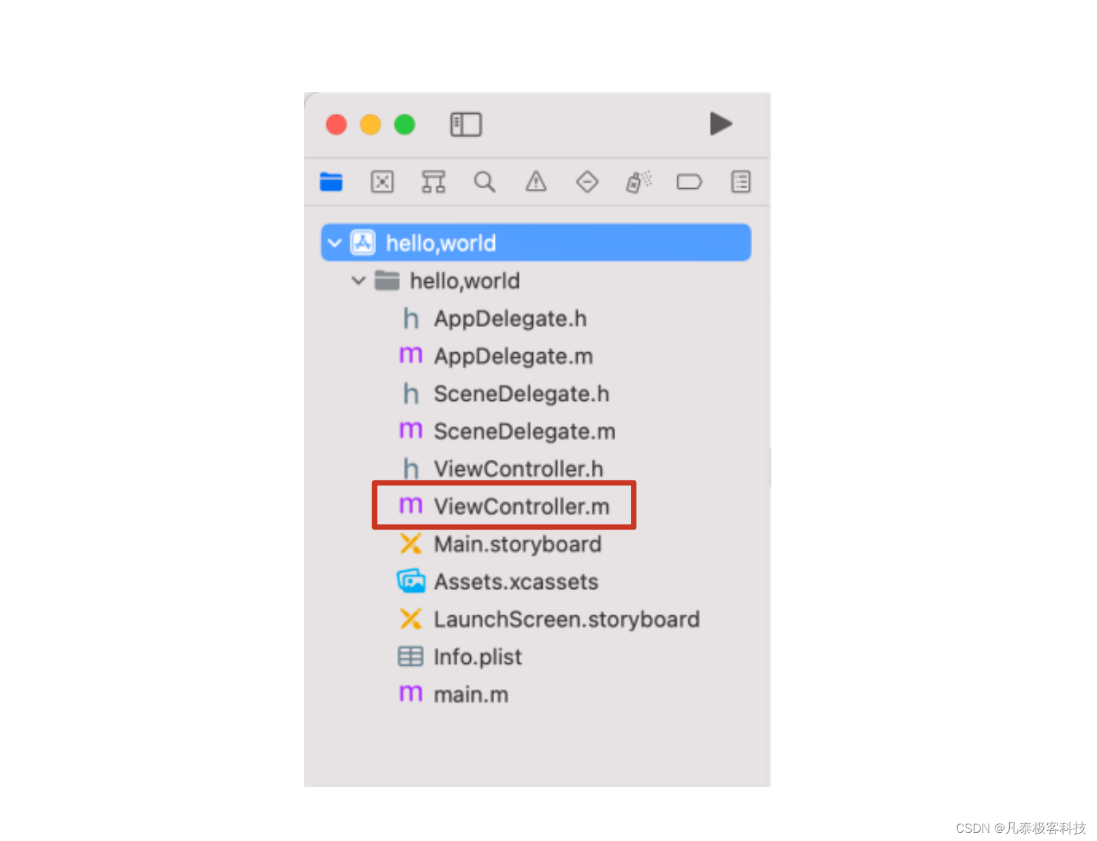Collapse the hello,world group folder chevron
This screenshot has height=841, width=1097.
coord(358,280)
